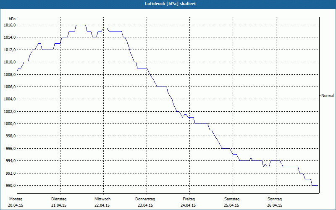Click the 996,0 y-axis value
Screen dimensions: 336x210
(x=10, y=149)
